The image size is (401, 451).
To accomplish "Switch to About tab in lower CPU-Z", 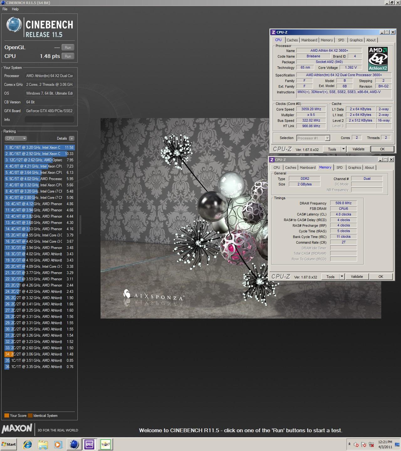I will point(369,168).
